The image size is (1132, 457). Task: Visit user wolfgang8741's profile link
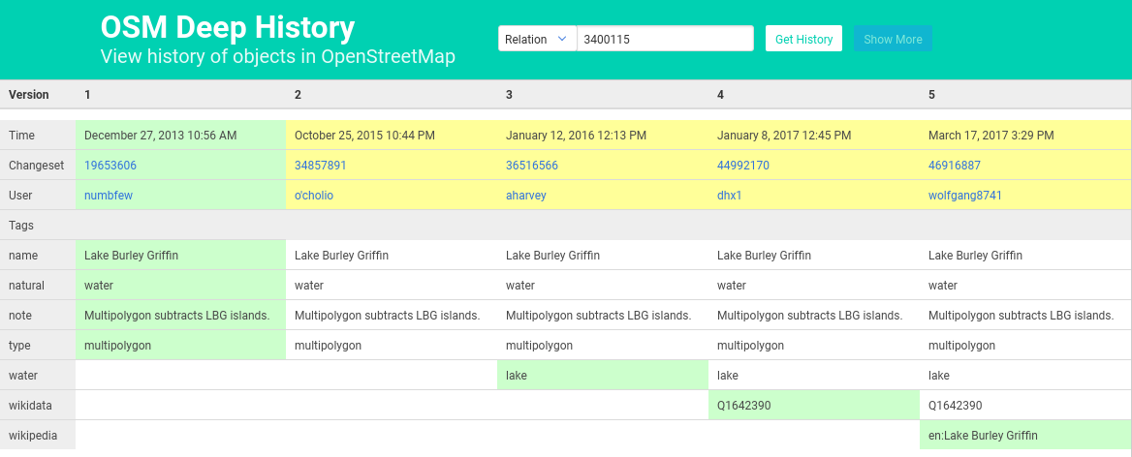click(965, 196)
